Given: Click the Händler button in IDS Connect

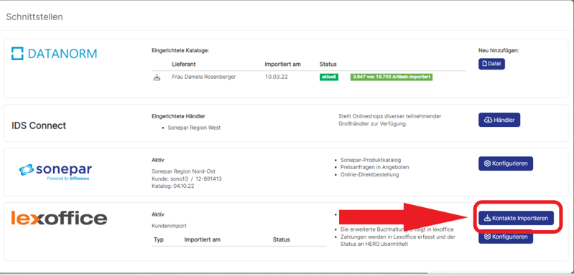Looking at the screenshot, I should pos(499,120).
